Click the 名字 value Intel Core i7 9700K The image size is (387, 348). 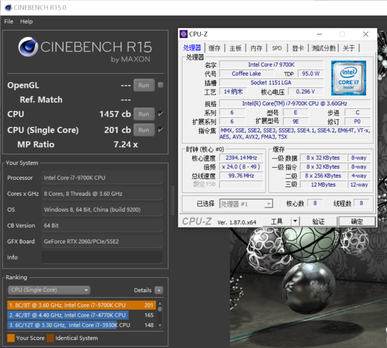pyautogui.click(x=271, y=65)
